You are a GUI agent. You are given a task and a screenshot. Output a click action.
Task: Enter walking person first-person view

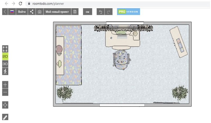pyautogui.click(x=5, y=71)
